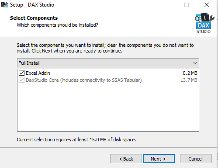
Task: Click the Select Components heading
Action: (34, 18)
